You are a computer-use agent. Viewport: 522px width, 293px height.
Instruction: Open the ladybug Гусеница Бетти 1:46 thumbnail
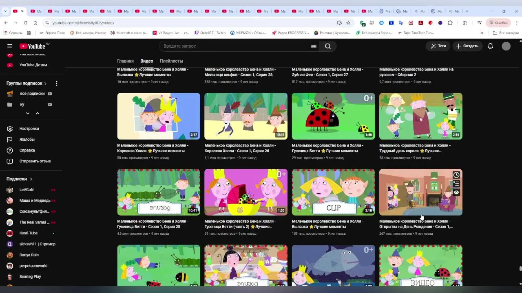pos(333,116)
